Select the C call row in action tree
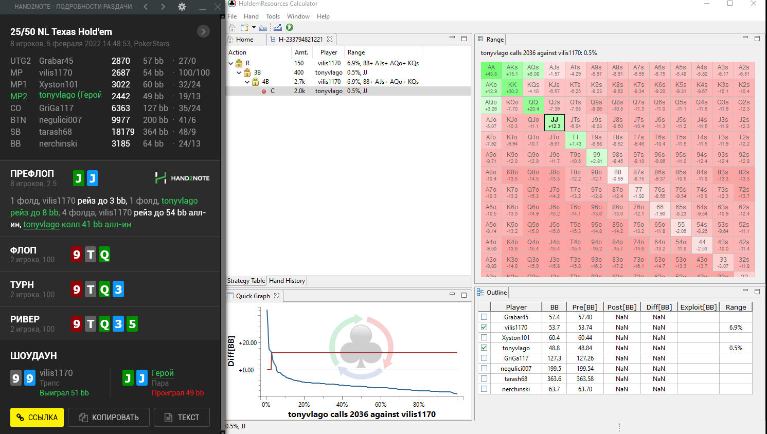Viewport: 767px width, 434px height. pos(348,91)
